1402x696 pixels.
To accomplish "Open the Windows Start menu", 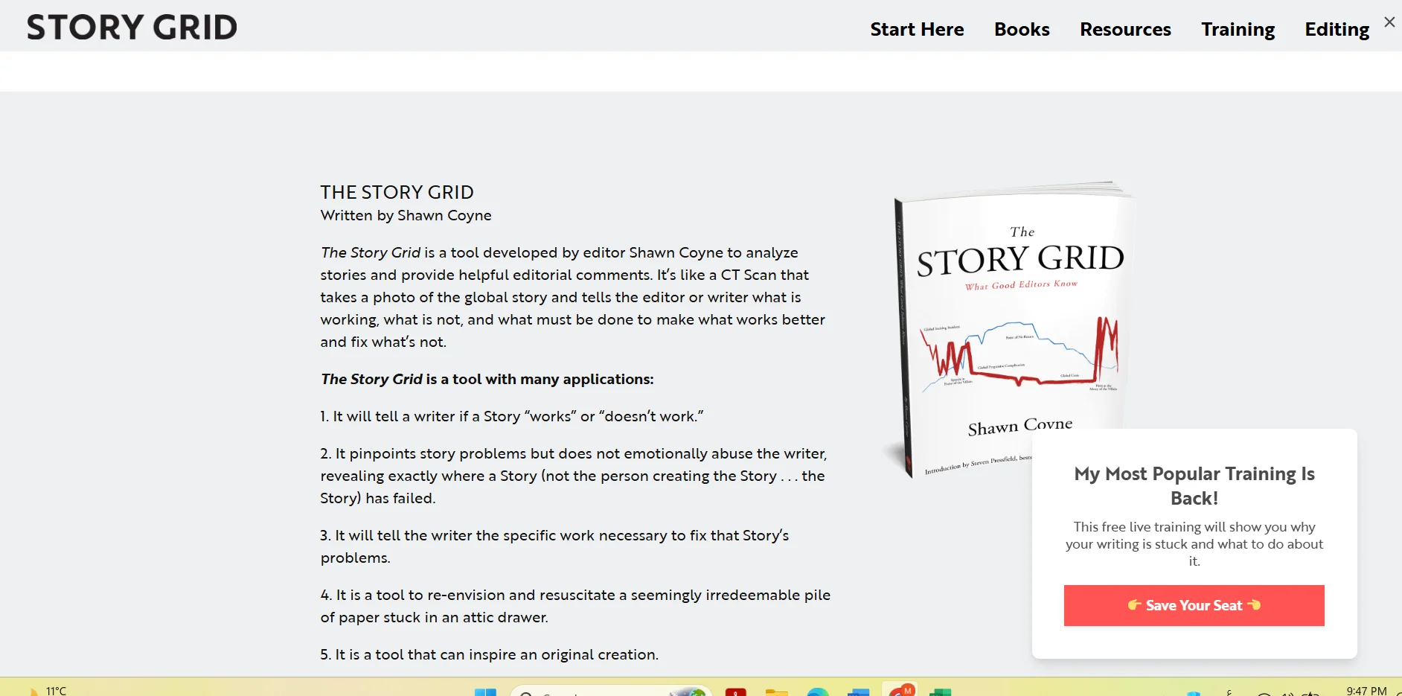I will (x=487, y=692).
